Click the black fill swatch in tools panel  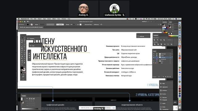[22, 68]
